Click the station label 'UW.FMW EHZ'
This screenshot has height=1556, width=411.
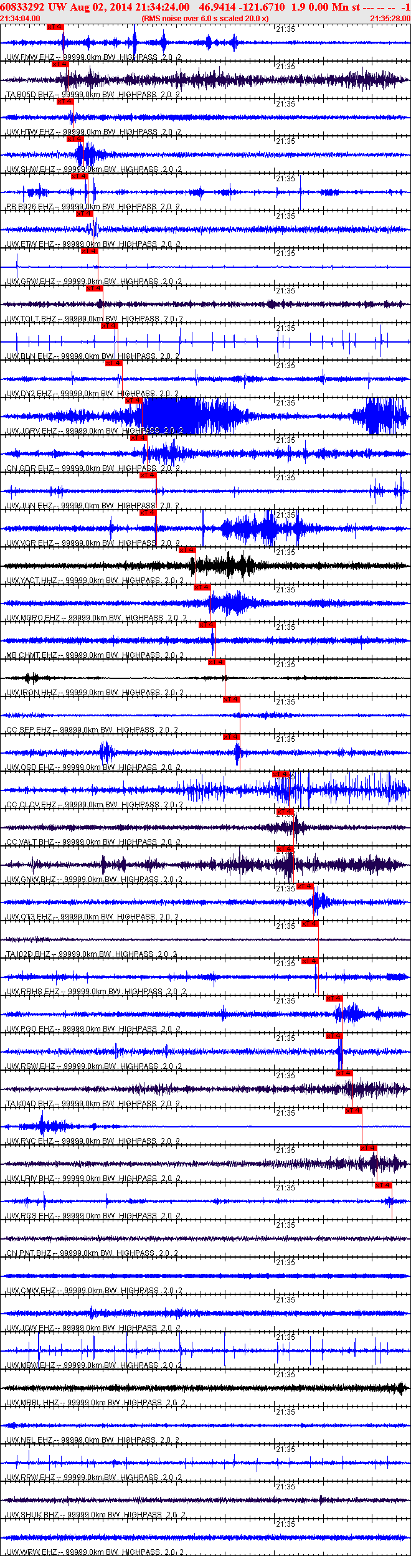click(30, 57)
